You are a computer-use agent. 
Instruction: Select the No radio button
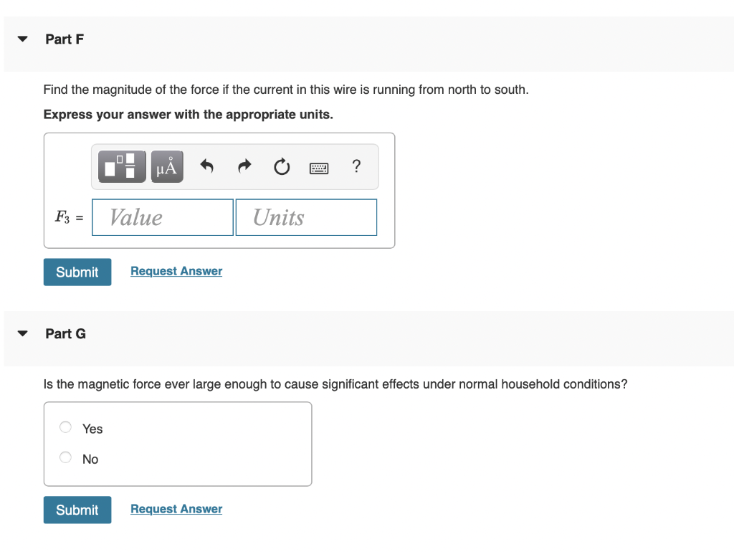(x=65, y=457)
